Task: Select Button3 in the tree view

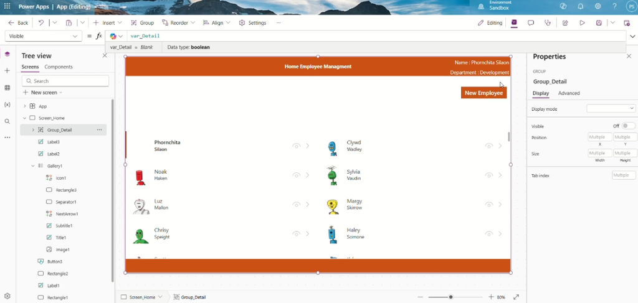Action: click(55, 261)
